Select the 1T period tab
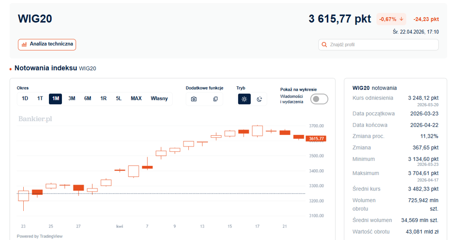The width and height of the screenshot is (459, 240). coord(40,98)
